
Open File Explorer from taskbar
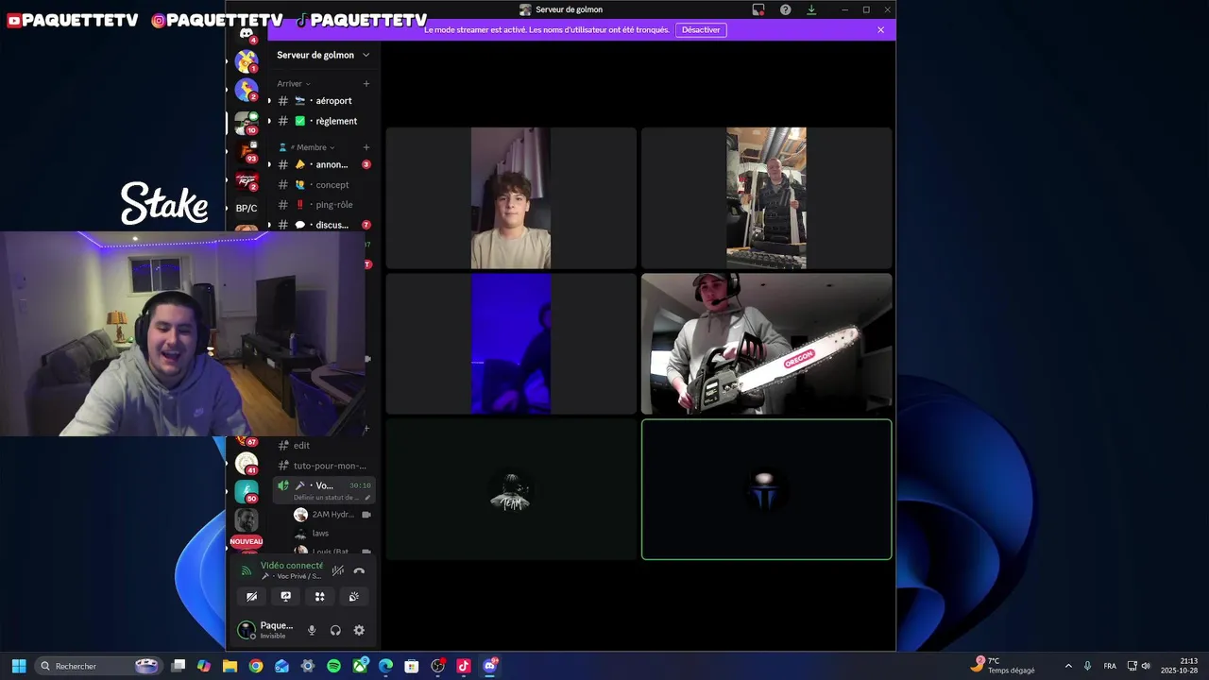[230, 666]
